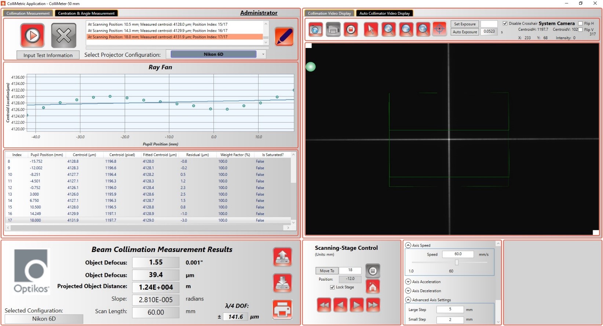Zoom out of the video display
Screen dimensions: 603x326
click(406, 29)
